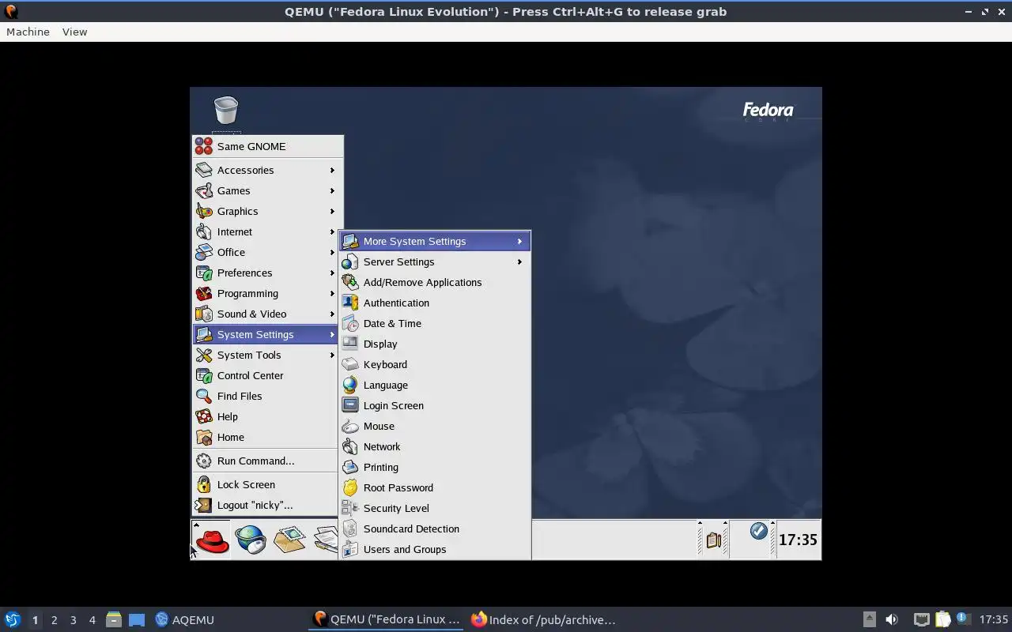Choose Run Command... from the menu
This screenshot has width=1012, height=632.
click(266, 461)
